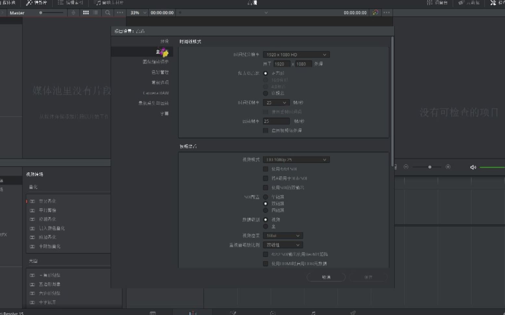This screenshot has width=505, height=315.
Task: Select 全 full data level radio button
Action: point(266,226)
